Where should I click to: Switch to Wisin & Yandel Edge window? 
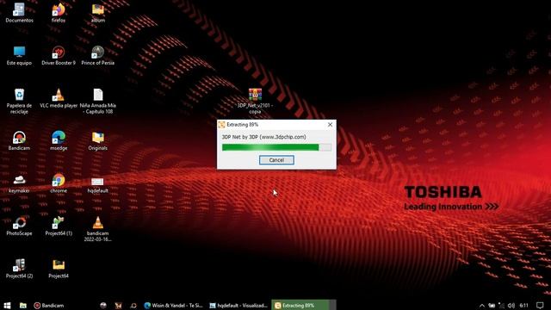point(174,306)
